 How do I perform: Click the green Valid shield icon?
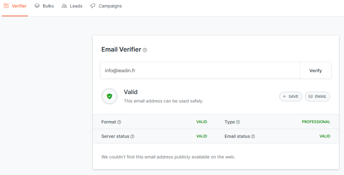109,96
